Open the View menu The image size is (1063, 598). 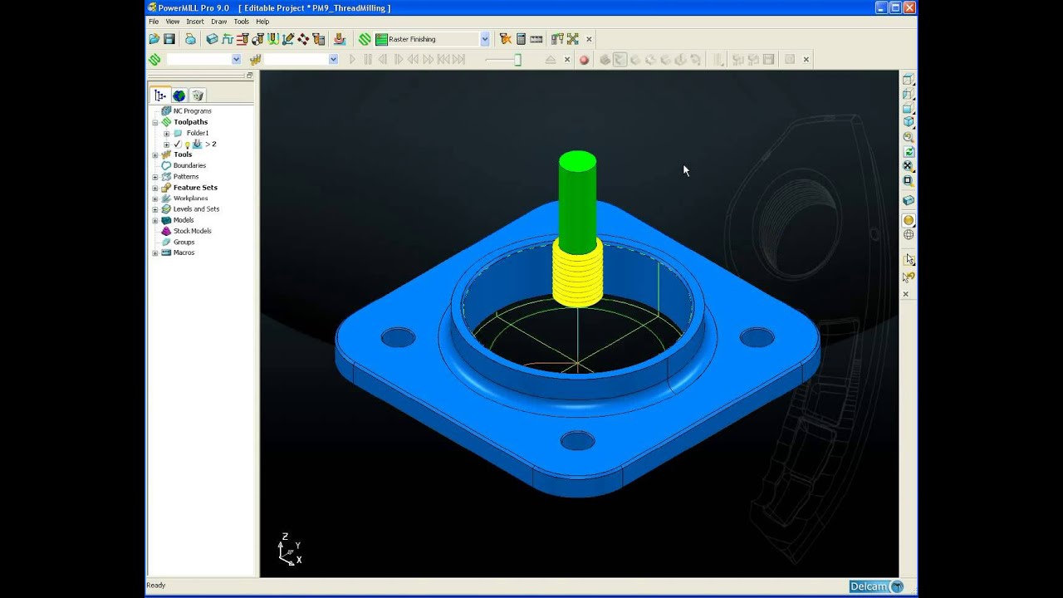(x=172, y=22)
